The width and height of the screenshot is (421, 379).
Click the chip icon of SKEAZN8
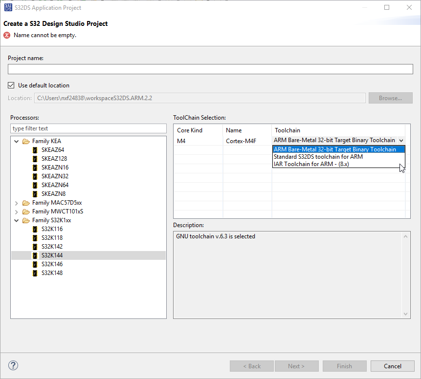(x=35, y=194)
